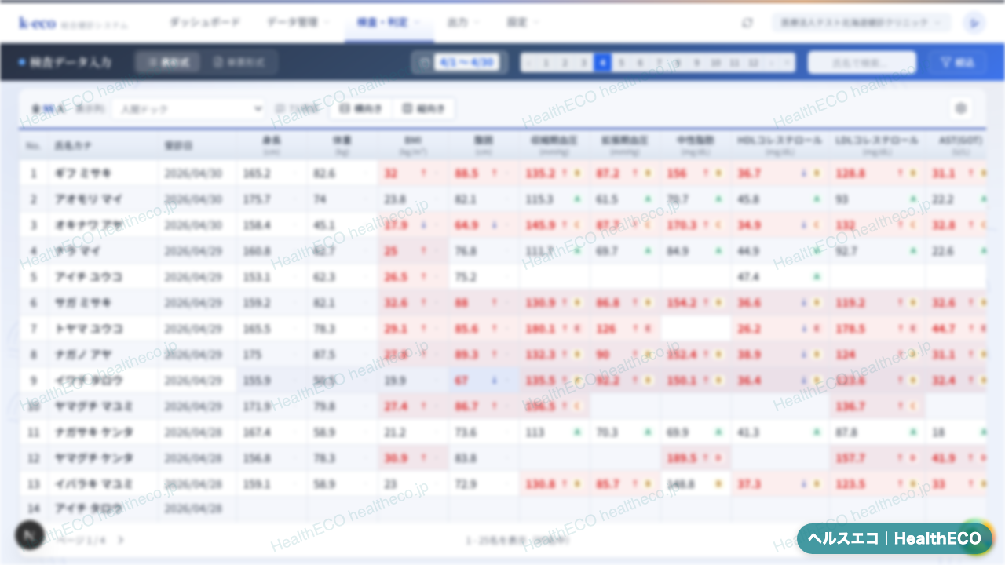Click weight cell 87.5 for ナガノ アヤ
The width and height of the screenshot is (1005, 565).
pos(342,355)
